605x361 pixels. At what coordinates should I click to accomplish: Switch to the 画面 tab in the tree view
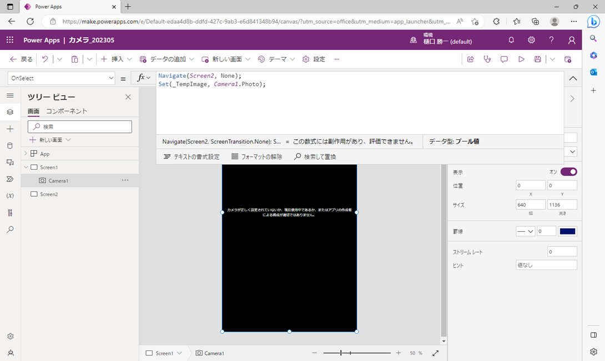(x=33, y=111)
